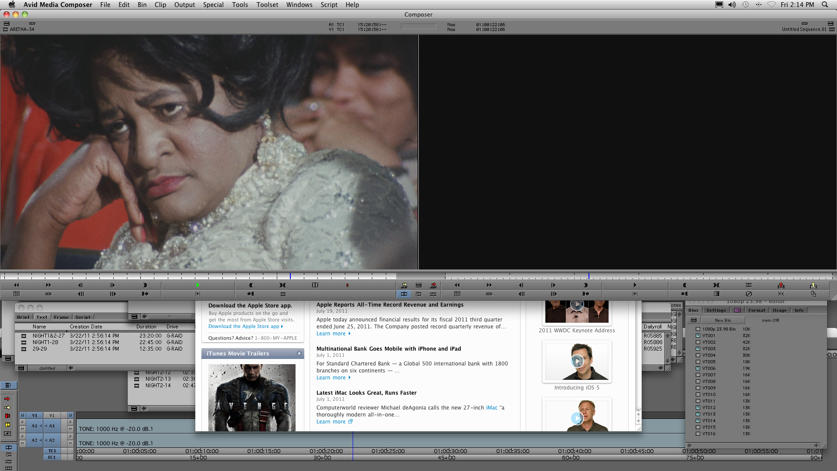Expand the iTunes Movie Trailers arrow

point(299,354)
